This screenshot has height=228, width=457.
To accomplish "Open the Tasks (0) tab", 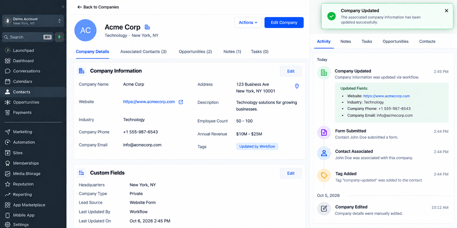I will coord(260,51).
